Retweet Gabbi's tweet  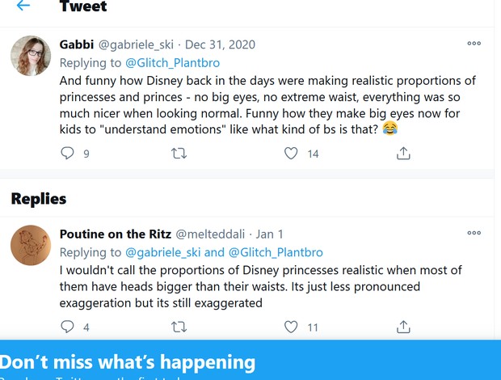tap(179, 153)
